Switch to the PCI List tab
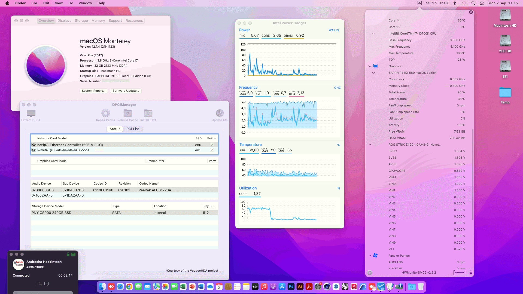Viewport: 523px width, 294px height. click(133, 129)
